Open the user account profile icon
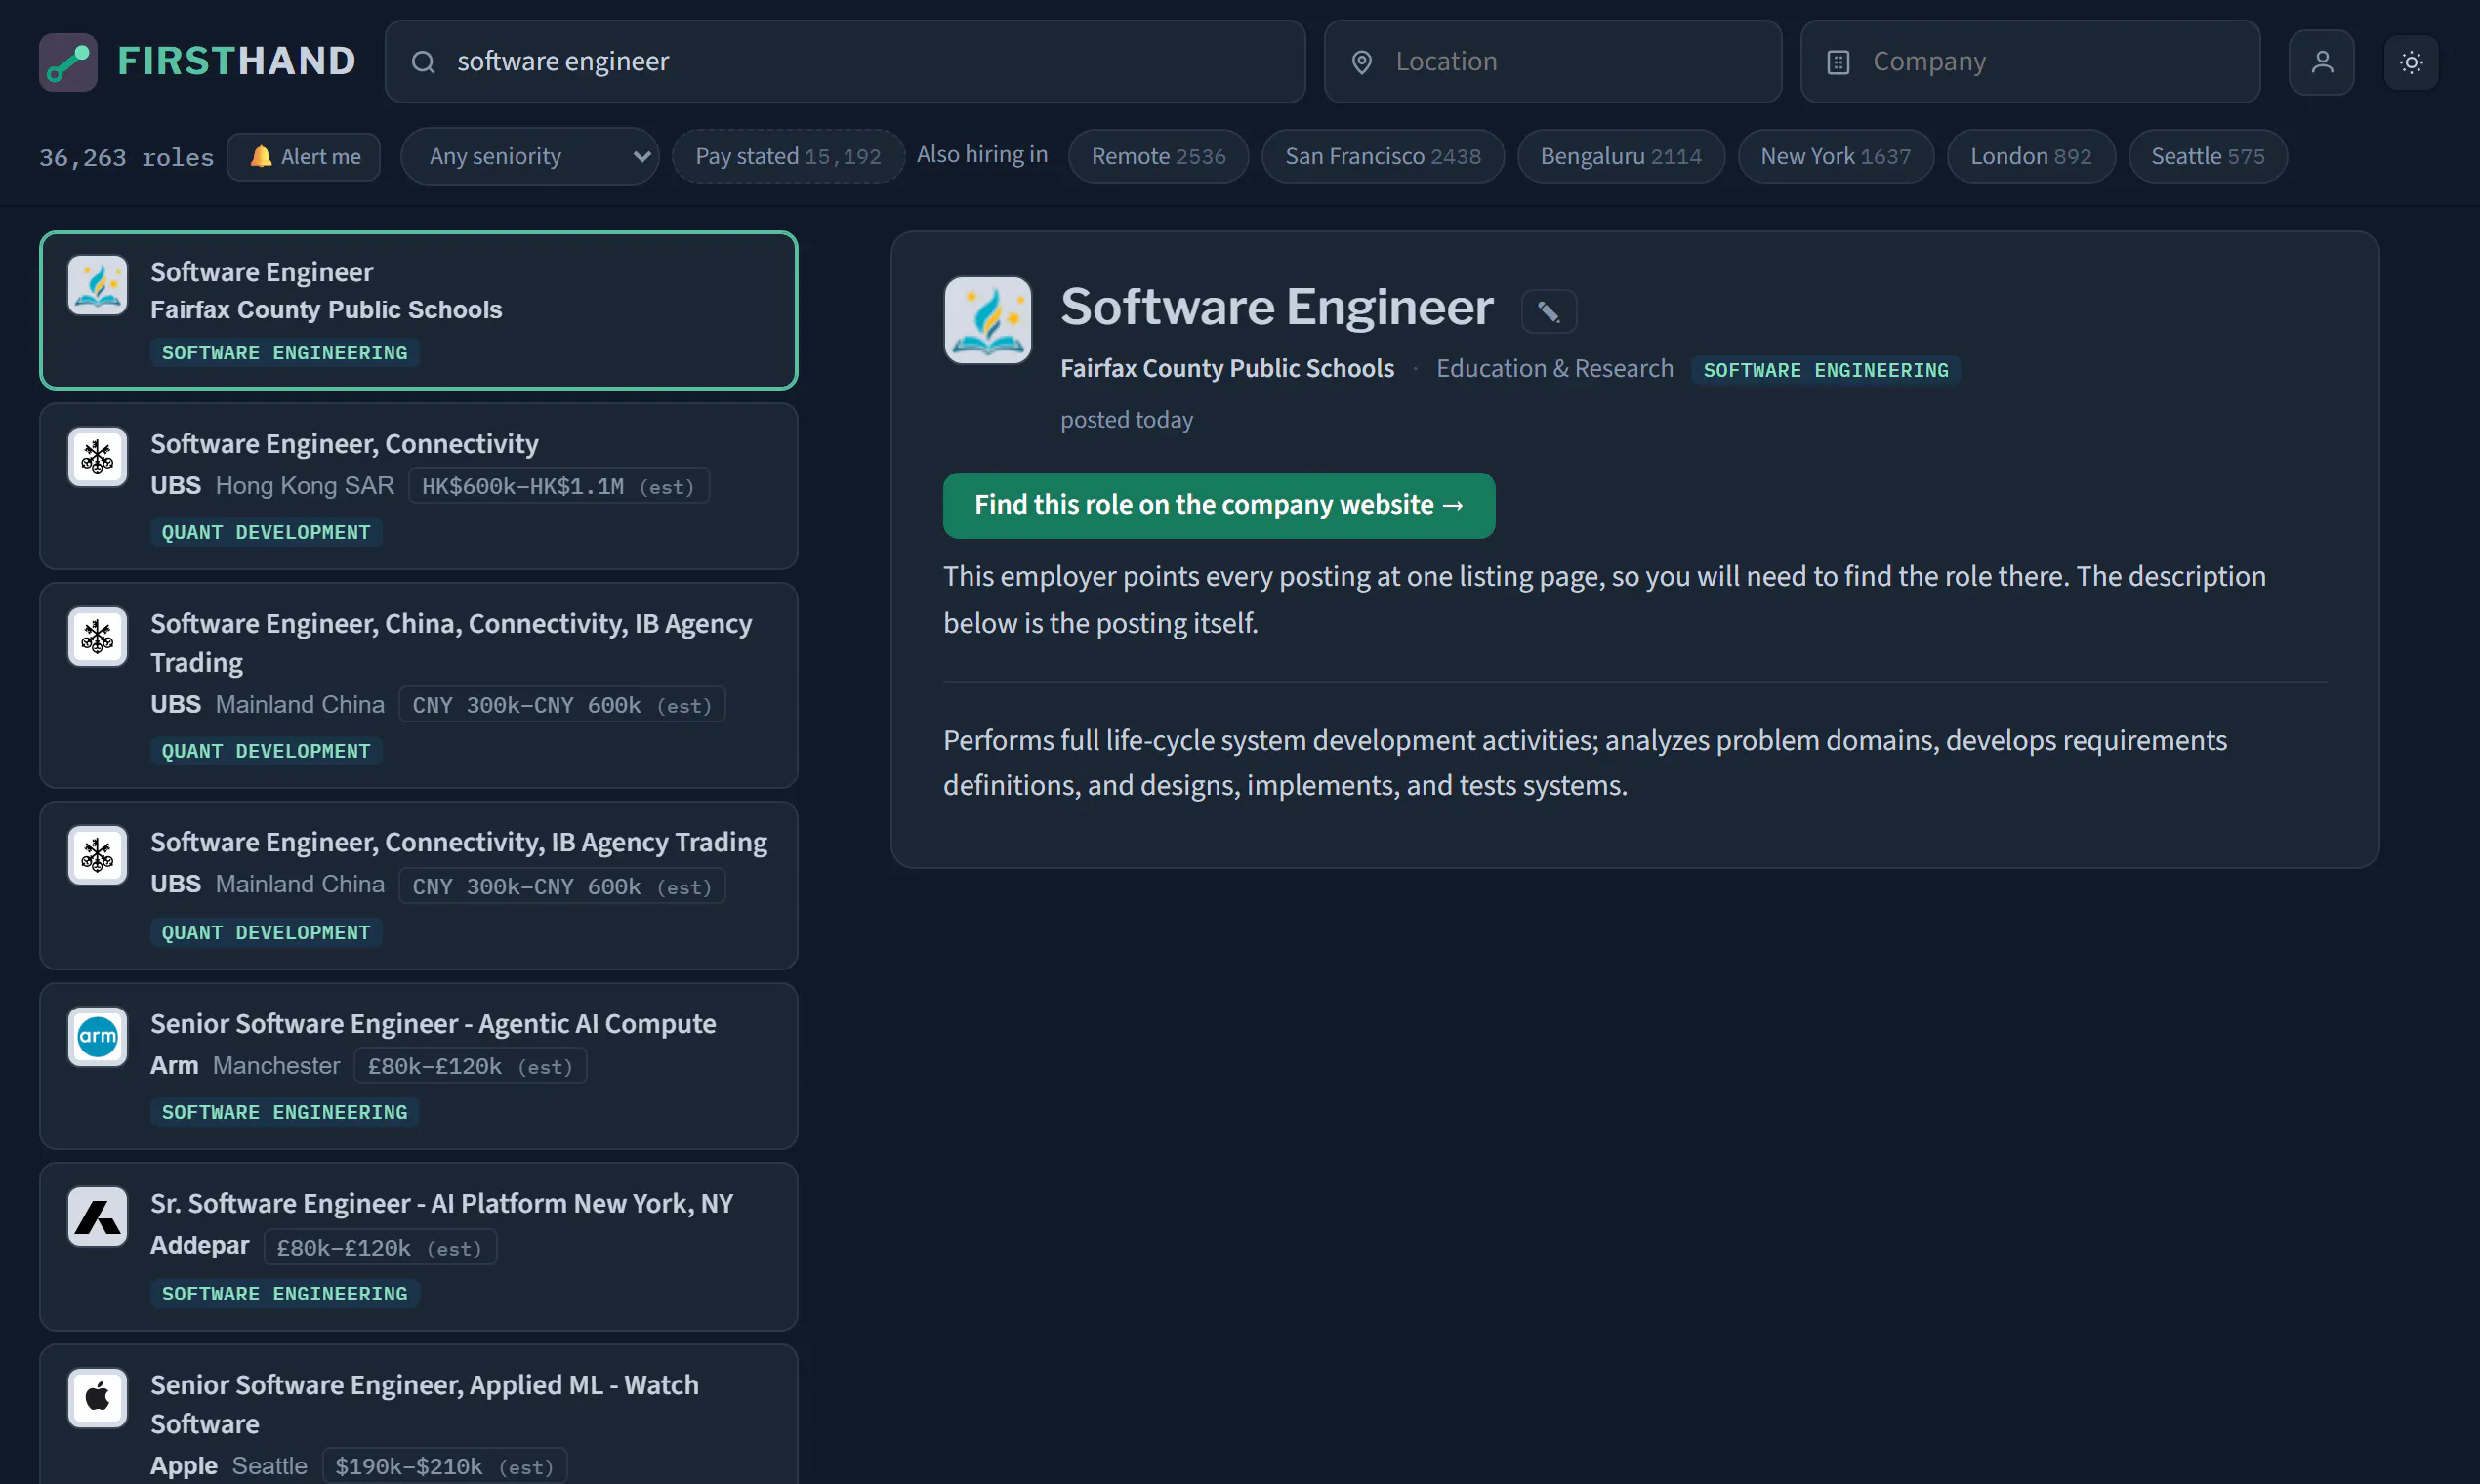This screenshot has height=1484, width=2480. coord(2321,62)
